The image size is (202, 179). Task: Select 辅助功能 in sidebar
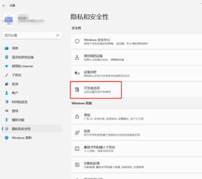(32, 120)
